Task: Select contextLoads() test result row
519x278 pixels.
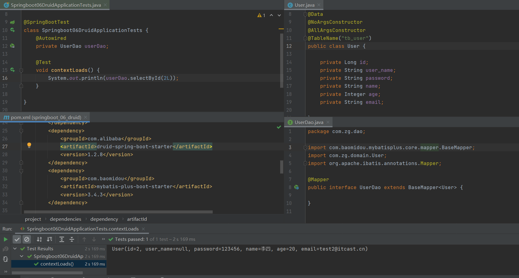Action: pos(59,264)
